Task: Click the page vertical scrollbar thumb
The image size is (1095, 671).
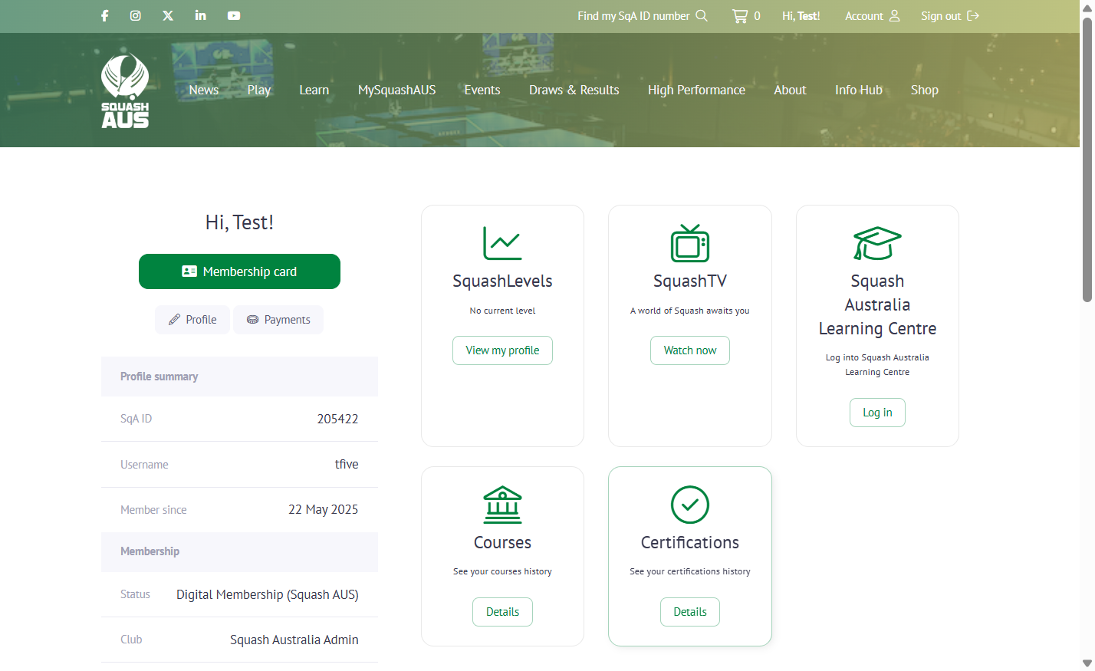Action: pyautogui.click(x=1087, y=159)
